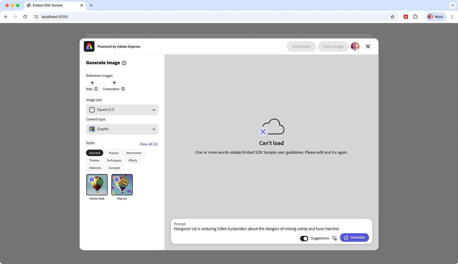Switch to the Popular styles tab
This screenshot has width=458, height=264.
coord(114,153)
